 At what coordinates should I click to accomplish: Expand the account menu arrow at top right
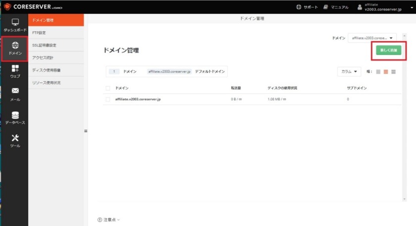pyautogui.click(x=412, y=8)
